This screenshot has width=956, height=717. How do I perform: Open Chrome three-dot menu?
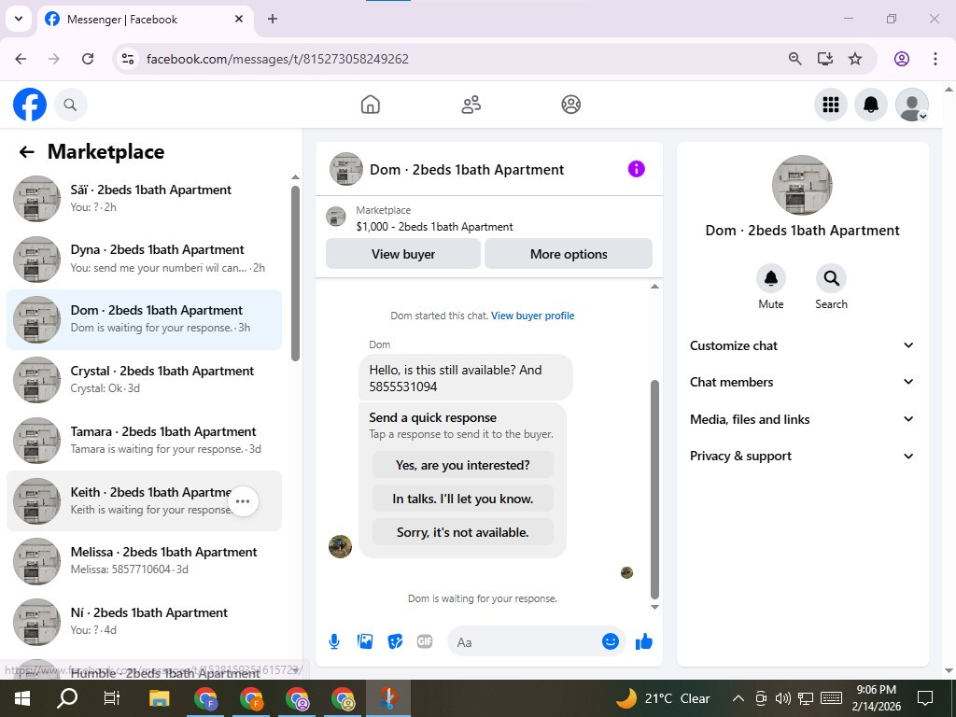[x=935, y=59]
